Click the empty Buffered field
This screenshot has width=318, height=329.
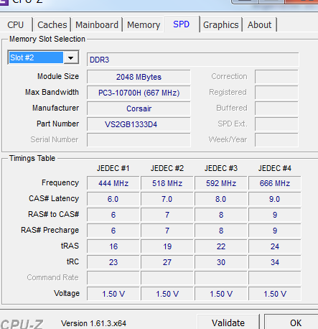click(x=276, y=108)
